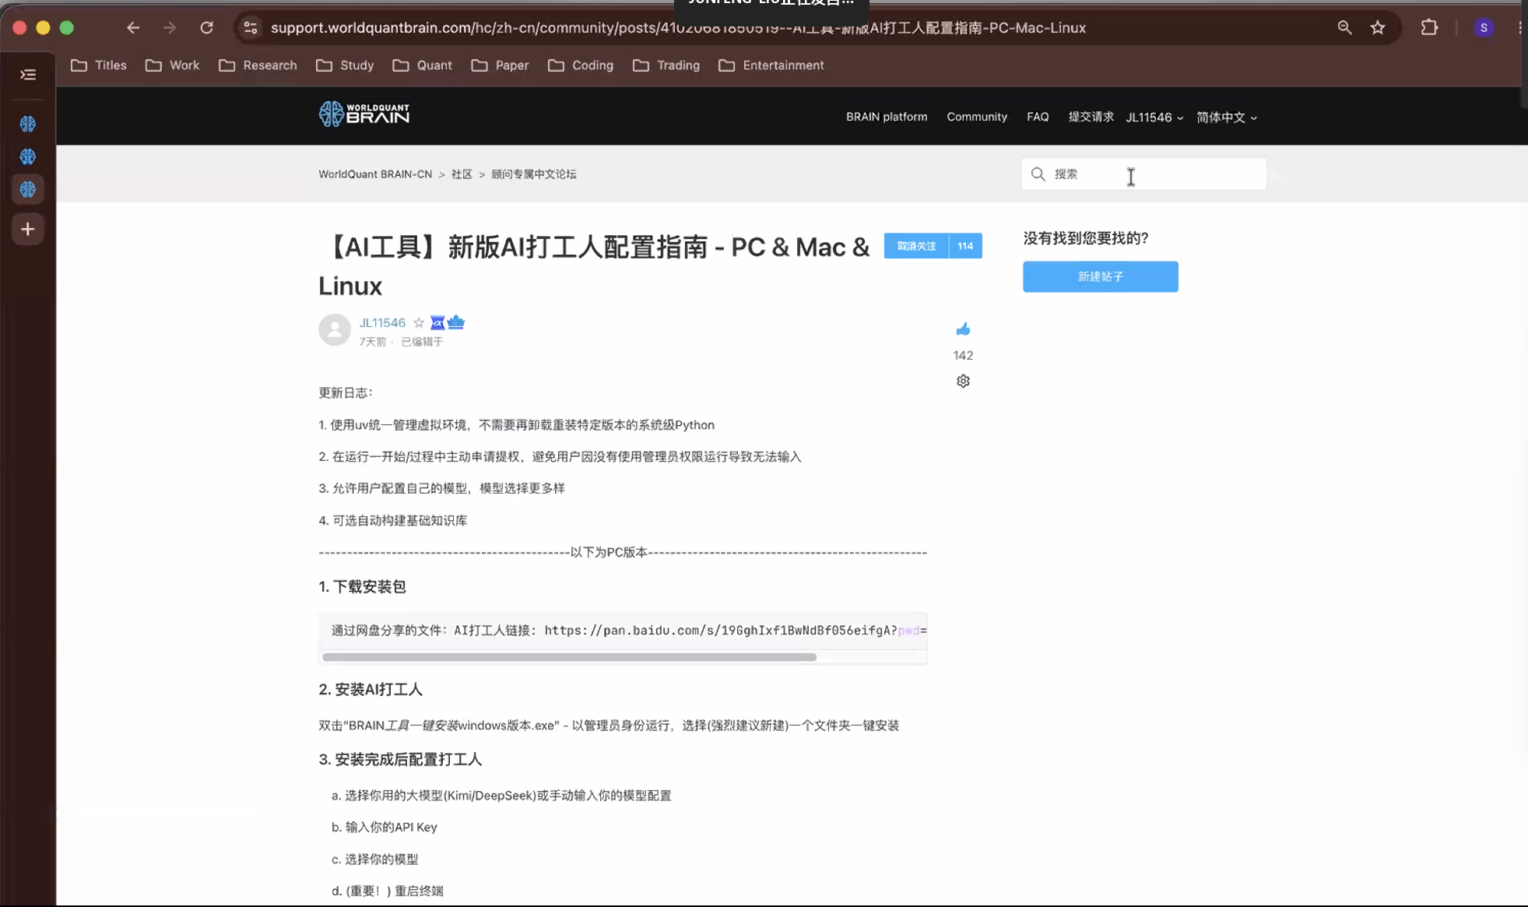This screenshot has width=1528, height=907.
Task: Open the Paper bookmark folder
Action: tap(500, 65)
